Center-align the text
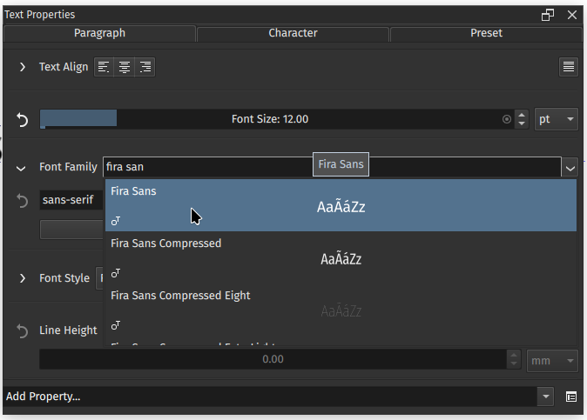The height and width of the screenshot is (420, 587). pyautogui.click(x=125, y=67)
